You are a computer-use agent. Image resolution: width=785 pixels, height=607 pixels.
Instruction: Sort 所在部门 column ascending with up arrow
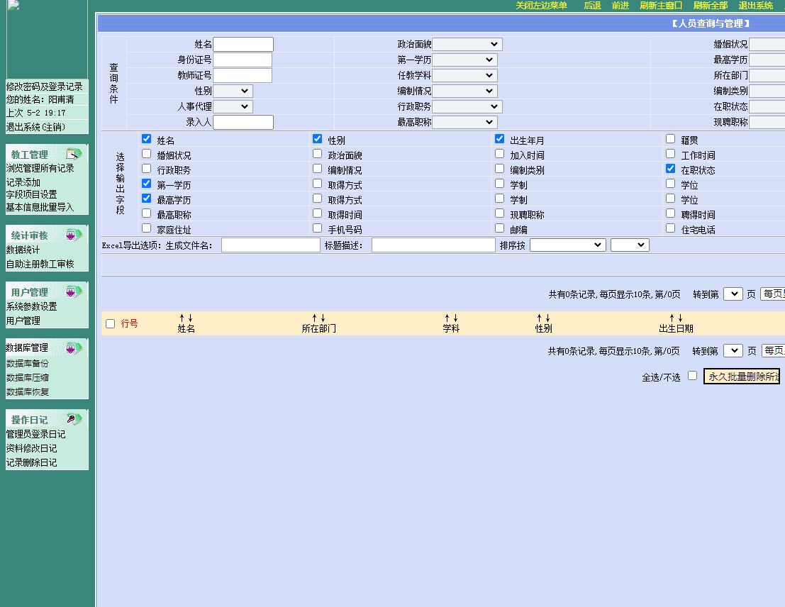click(x=314, y=318)
